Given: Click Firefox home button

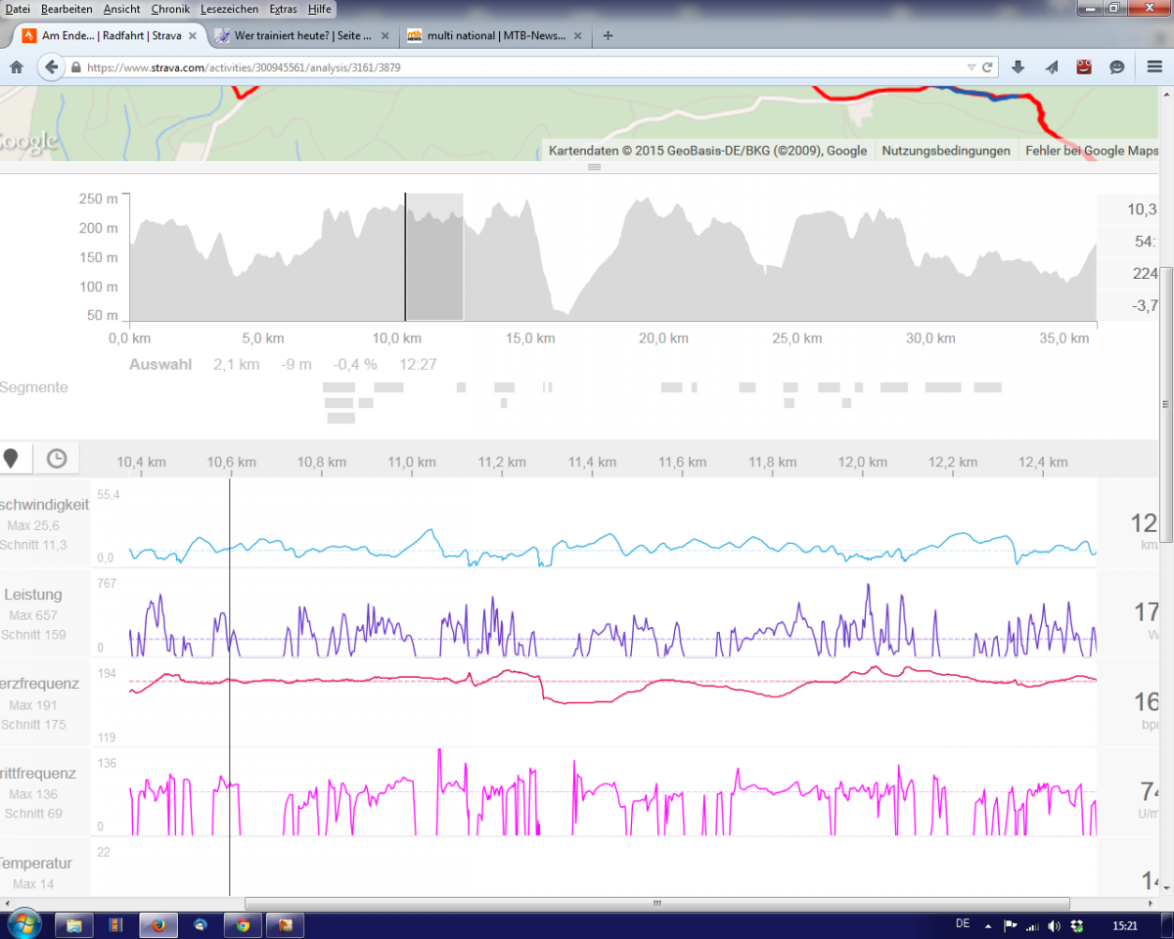Looking at the screenshot, I should pos(16,67).
